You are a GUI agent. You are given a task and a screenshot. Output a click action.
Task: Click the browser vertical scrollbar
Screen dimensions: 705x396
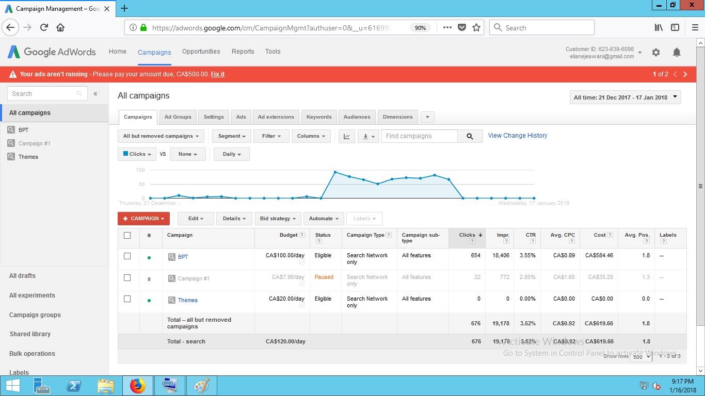coord(700,186)
